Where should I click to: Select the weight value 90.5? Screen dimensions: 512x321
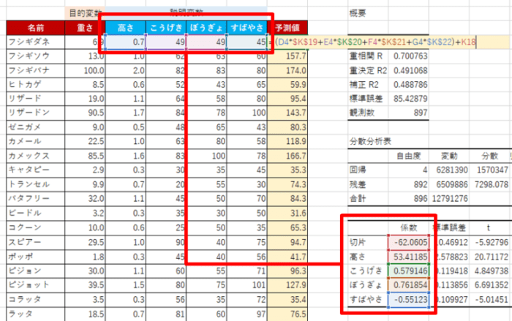coord(85,113)
